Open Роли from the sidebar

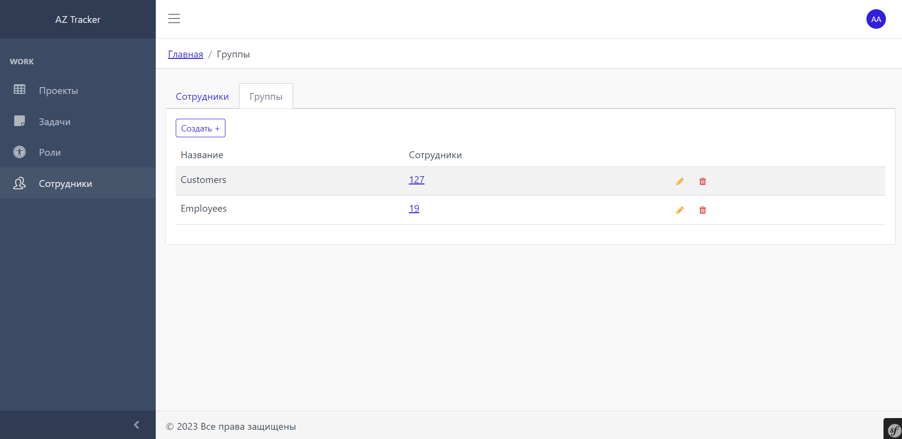point(50,152)
